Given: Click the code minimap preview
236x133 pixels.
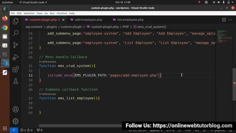Looking at the screenshot, I should pos(225,36).
